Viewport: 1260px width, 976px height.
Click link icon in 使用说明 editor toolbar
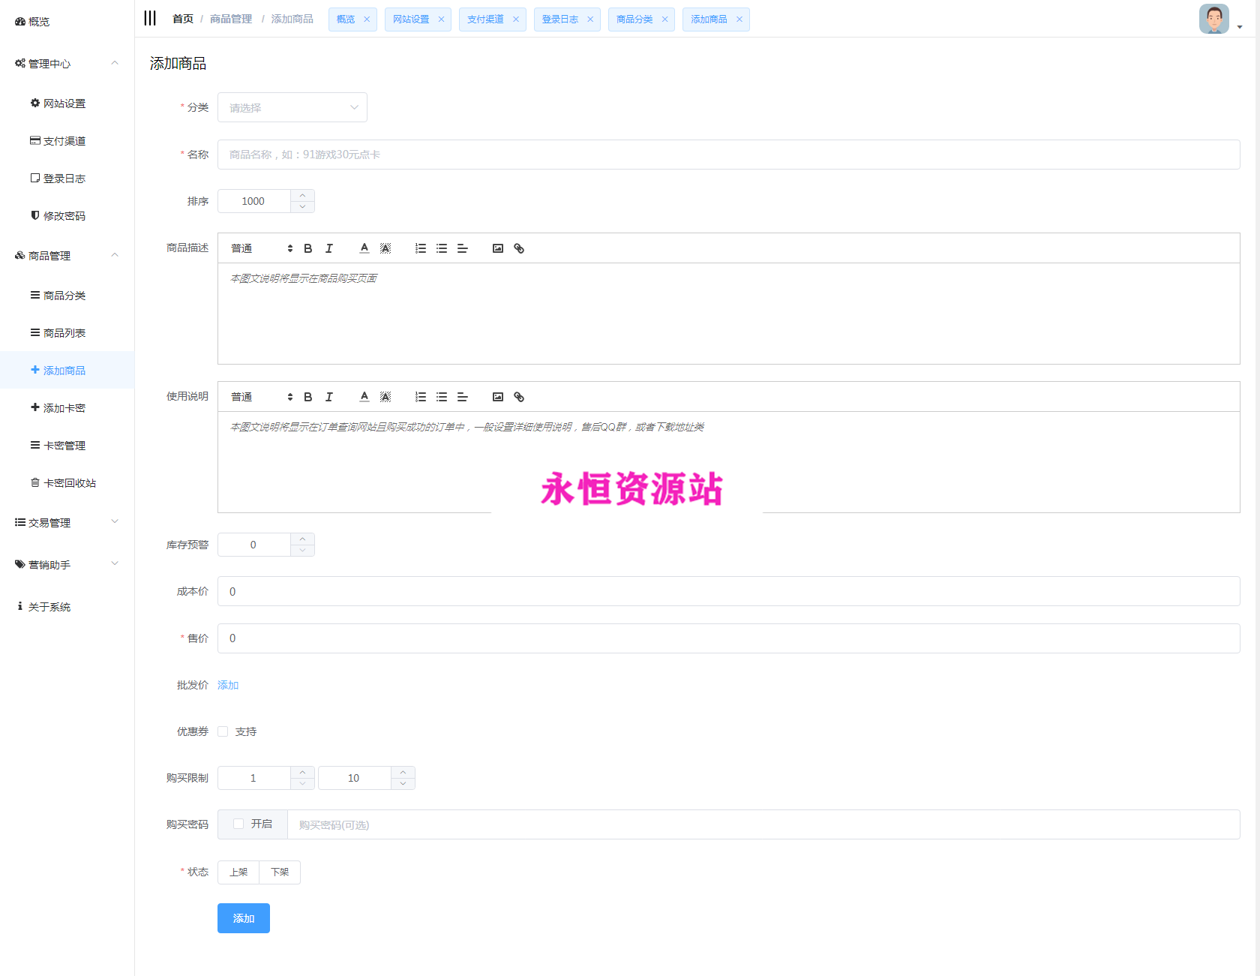518,397
